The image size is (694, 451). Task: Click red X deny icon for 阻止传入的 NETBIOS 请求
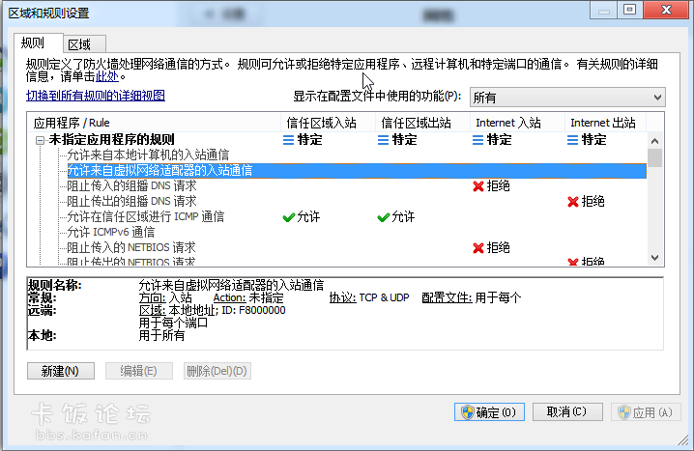click(x=478, y=248)
